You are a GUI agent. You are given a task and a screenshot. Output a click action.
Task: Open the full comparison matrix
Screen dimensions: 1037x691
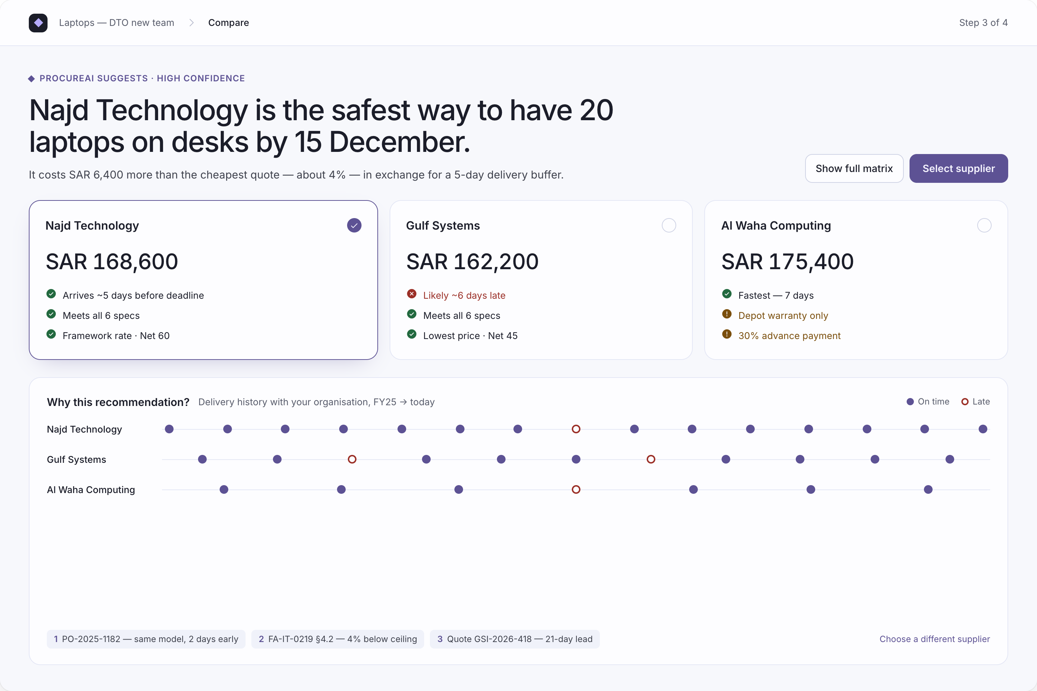[x=854, y=168]
